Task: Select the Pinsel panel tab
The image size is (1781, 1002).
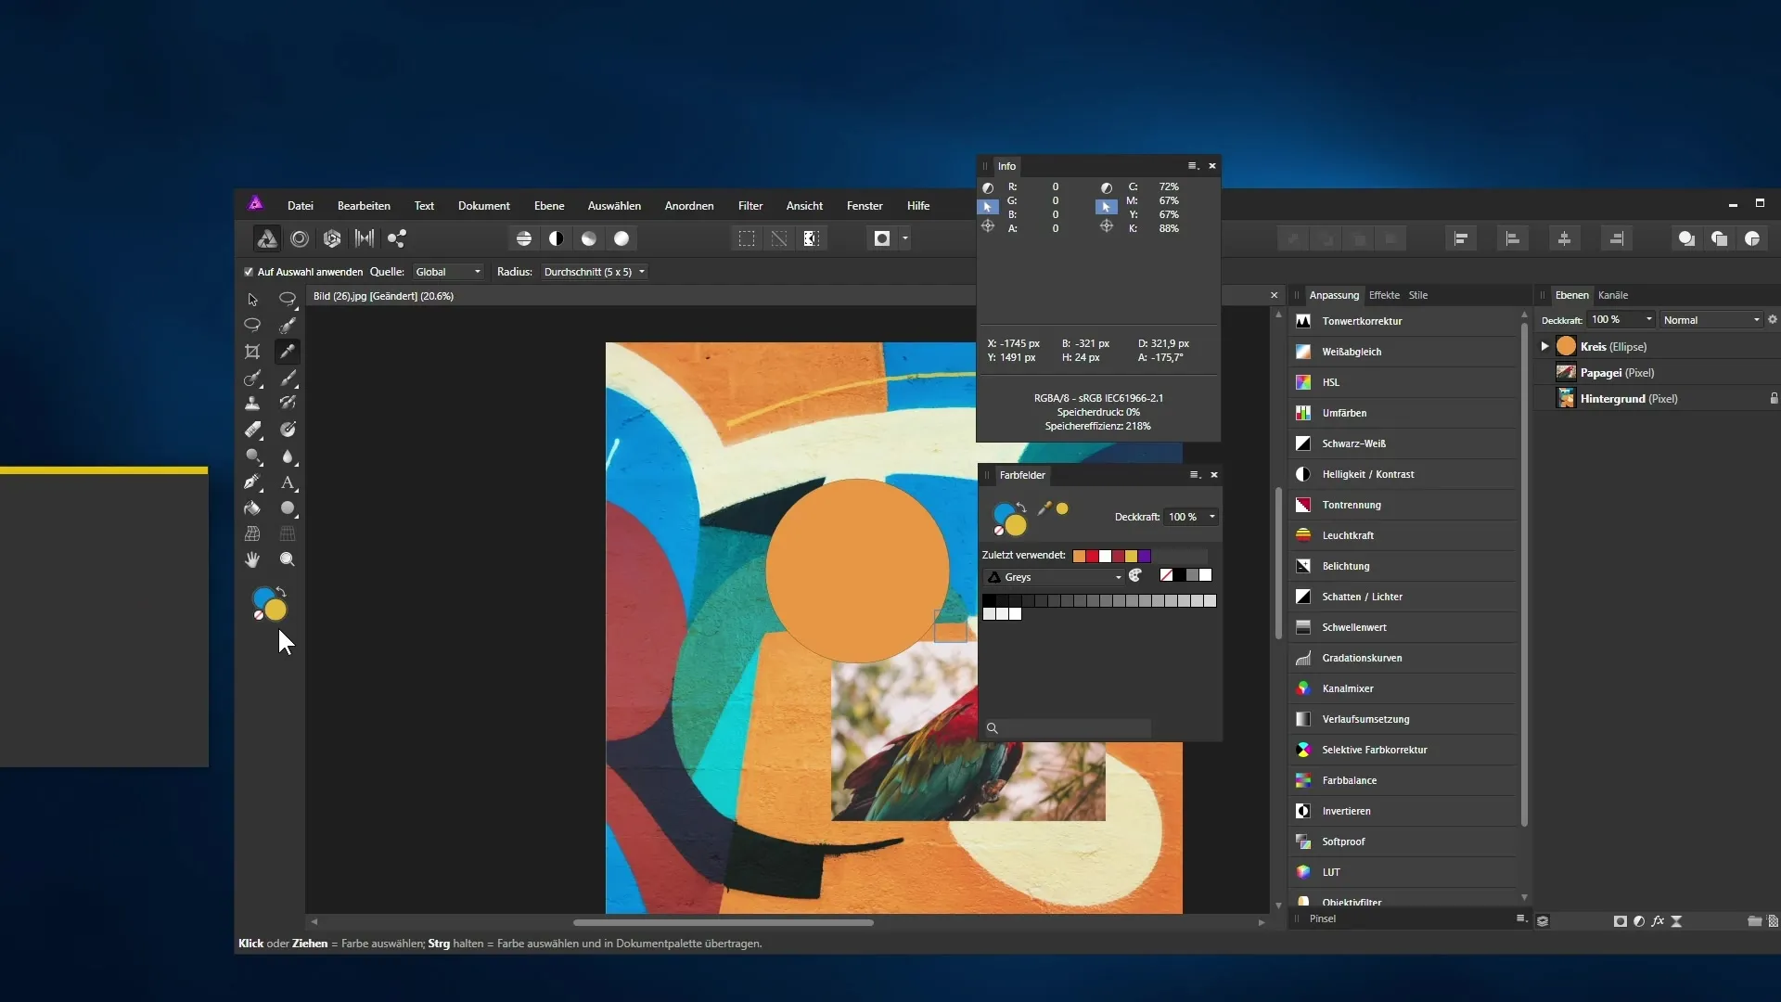Action: pyautogui.click(x=1323, y=918)
